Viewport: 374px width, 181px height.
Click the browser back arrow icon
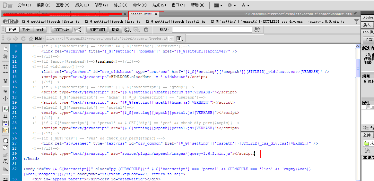tap(9, 38)
